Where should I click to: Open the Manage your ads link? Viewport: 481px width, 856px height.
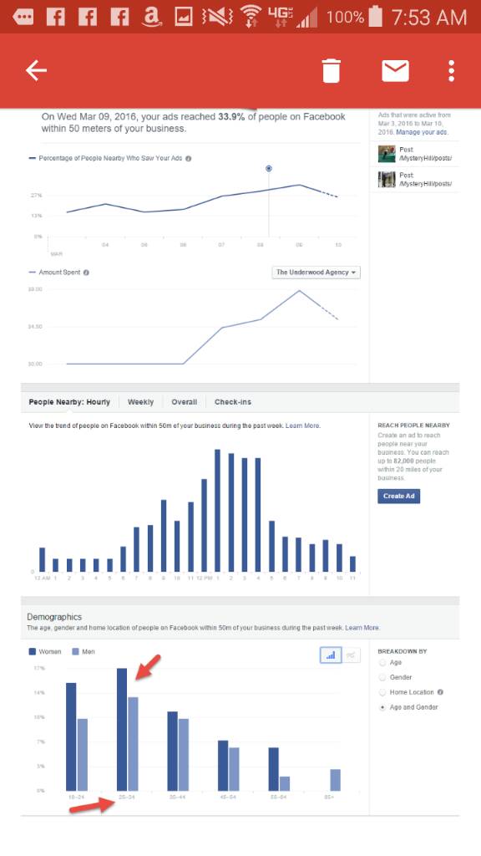pos(422,132)
